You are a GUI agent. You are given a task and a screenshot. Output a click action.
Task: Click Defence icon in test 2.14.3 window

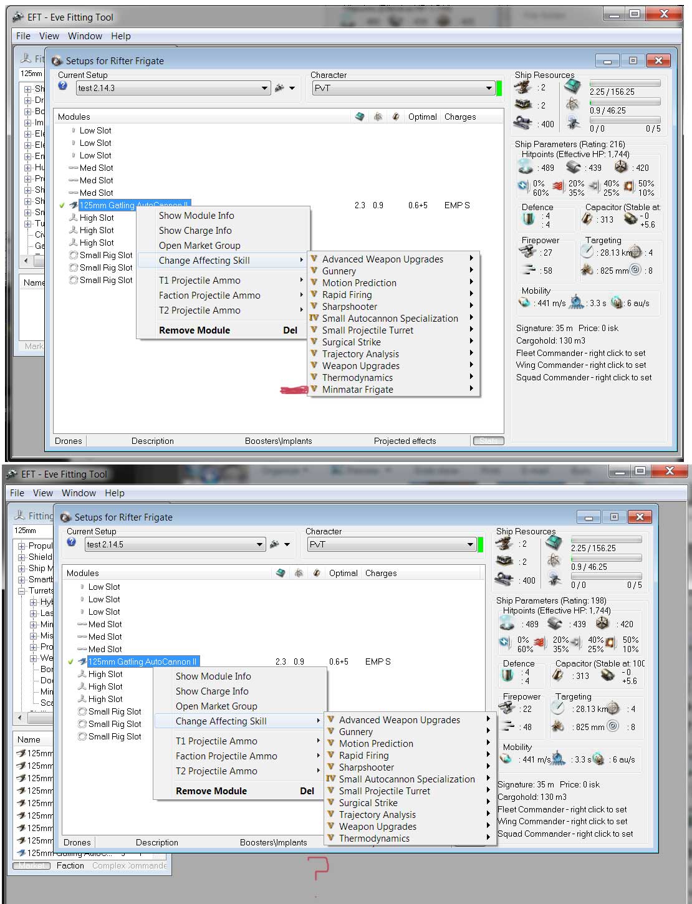tap(529, 219)
